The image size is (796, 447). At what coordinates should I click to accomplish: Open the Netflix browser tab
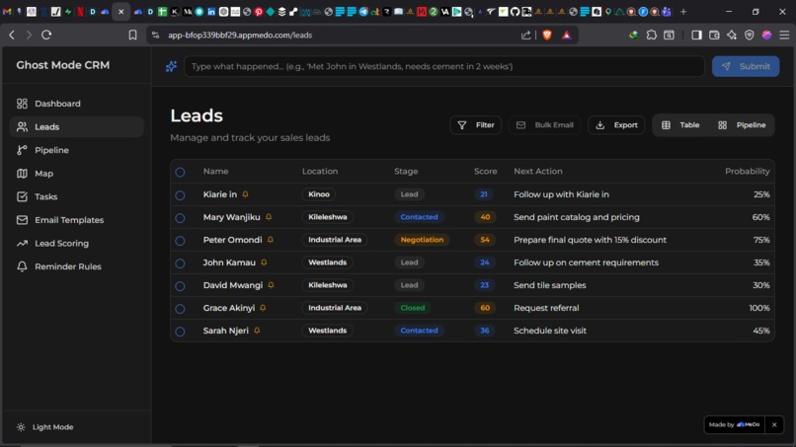(x=80, y=12)
